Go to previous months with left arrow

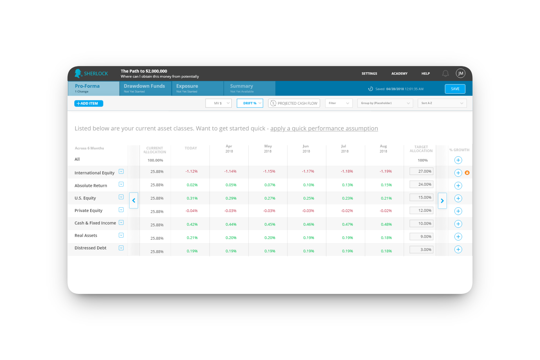pyautogui.click(x=134, y=201)
